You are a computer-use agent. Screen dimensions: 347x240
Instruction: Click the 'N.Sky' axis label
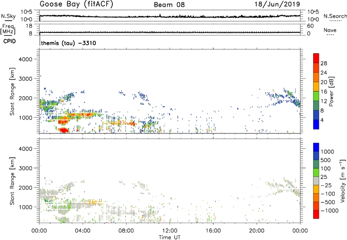(8, 16)
